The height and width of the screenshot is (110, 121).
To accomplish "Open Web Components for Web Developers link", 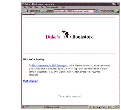I will tap(50, 65).
